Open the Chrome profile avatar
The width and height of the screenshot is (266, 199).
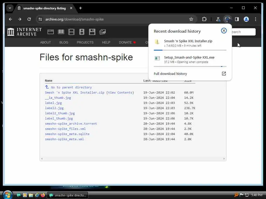click(246, 19)
